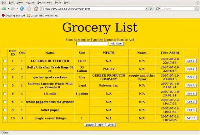Image resolution: width=200 pixels, height=135 pixels.
Task: Click the Latest BBC Headlines feed icon
Action: pyautogui.click(x=28, y=16)
